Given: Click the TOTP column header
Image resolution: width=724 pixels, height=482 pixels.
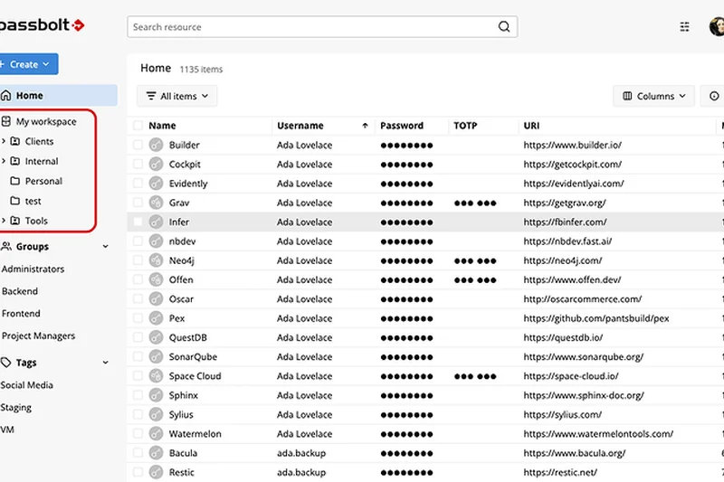Looking at the screenshot, I should 465,126.
